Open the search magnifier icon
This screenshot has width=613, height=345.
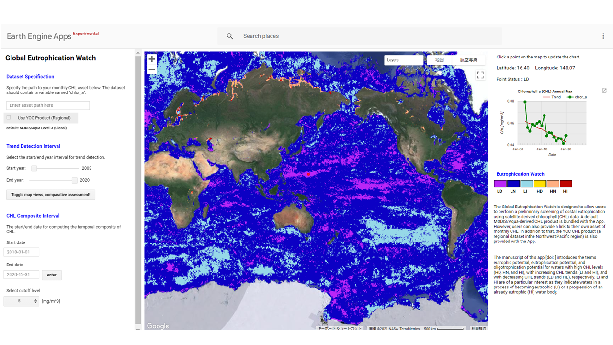pos(230,36)
